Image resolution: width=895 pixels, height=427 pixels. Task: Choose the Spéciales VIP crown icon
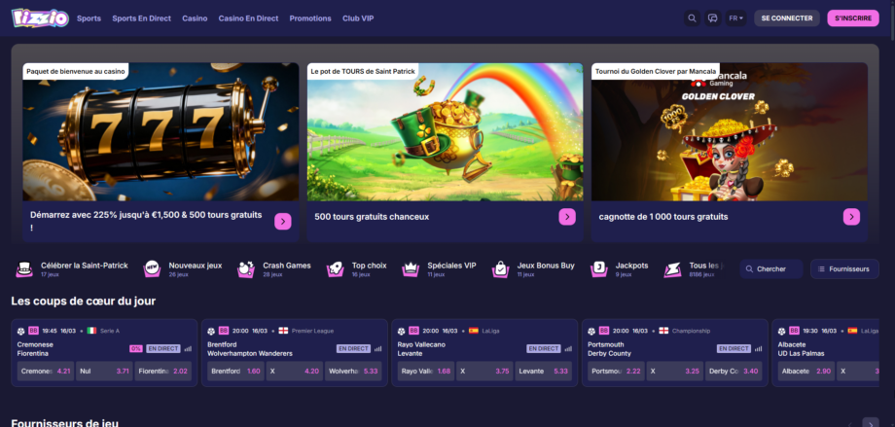tap(411, 268)
